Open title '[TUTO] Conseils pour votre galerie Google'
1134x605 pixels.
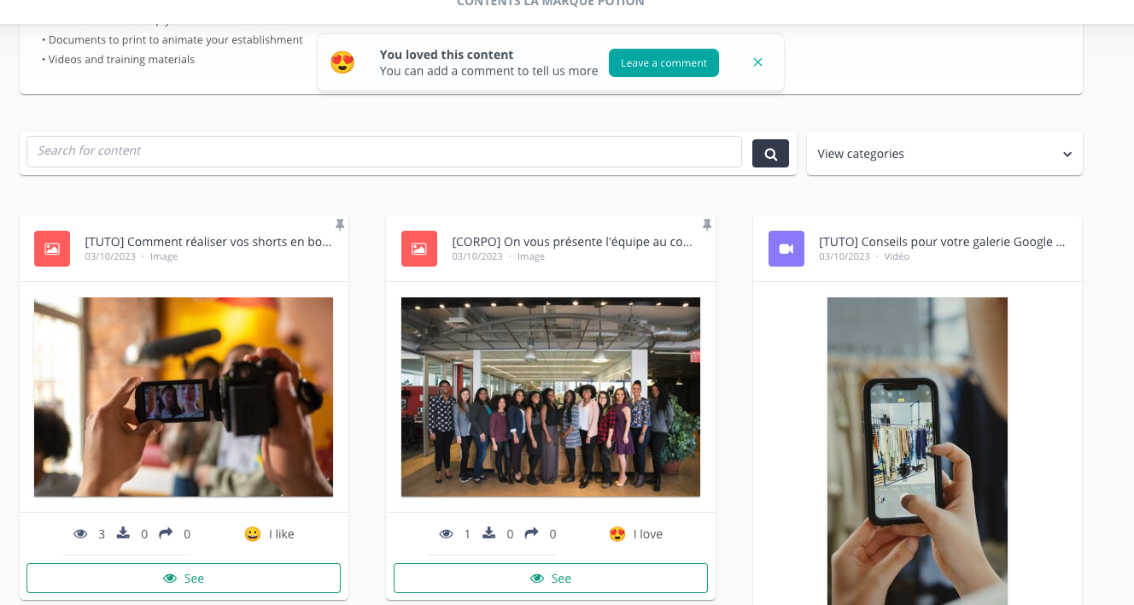pos(942,242)
